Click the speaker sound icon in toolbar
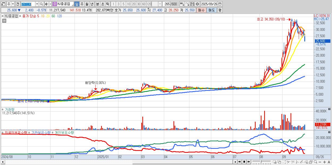The width and height of the screenshot is (332, 165). [x=47, y=4]
